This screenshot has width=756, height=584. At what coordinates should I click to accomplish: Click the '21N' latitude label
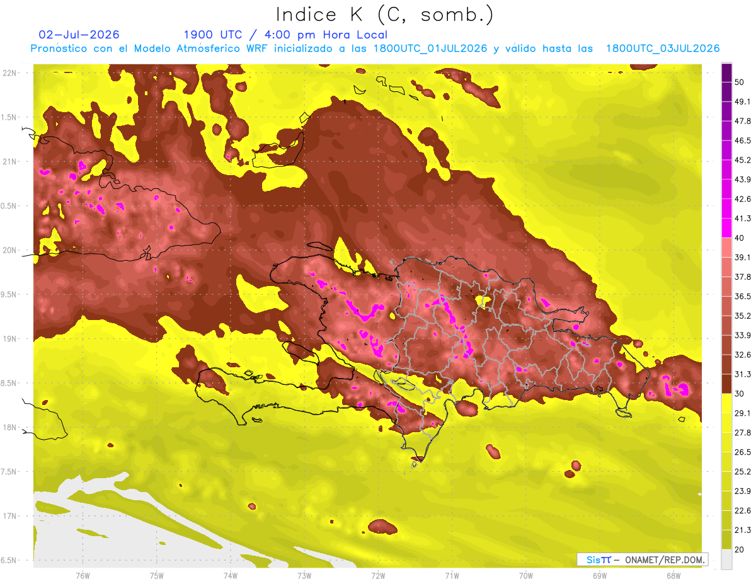9,161
